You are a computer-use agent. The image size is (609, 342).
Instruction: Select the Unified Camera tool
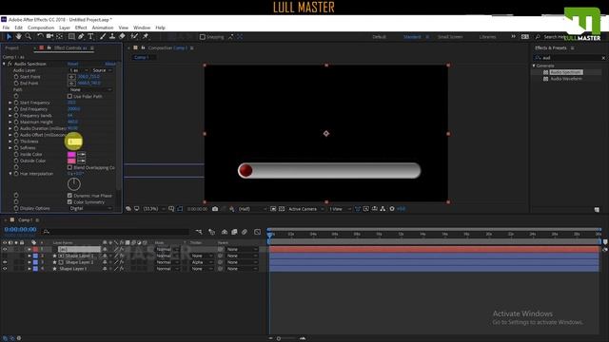tap(49, 36)
